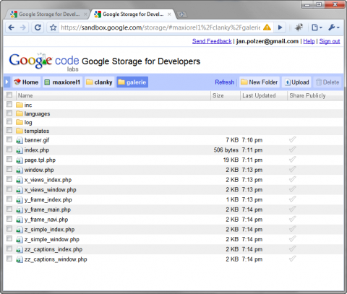This screenshot has width=347, height=294.
Task: Click the Sign out link
Action: (x=330, y=41)
